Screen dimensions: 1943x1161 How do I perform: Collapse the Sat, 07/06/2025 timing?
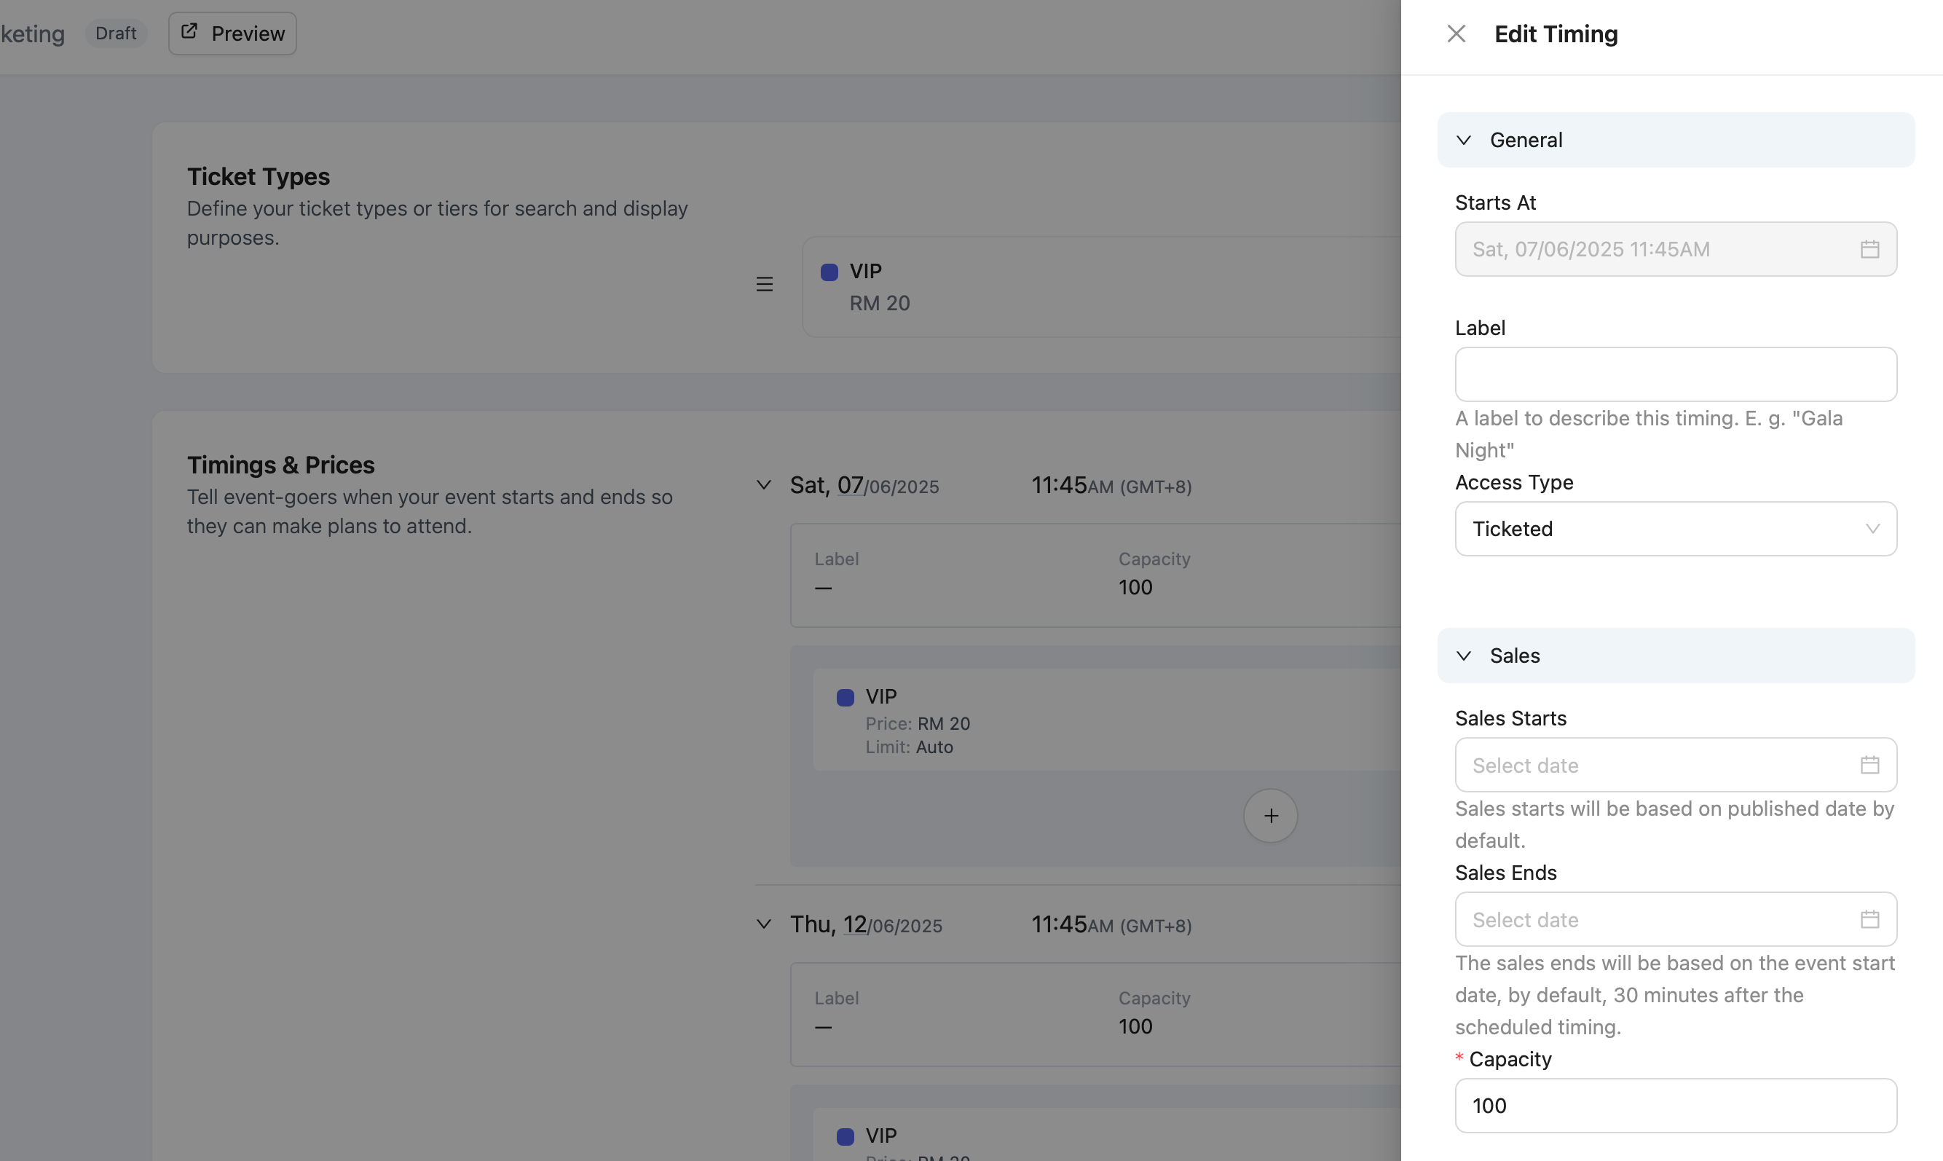point(763,485)
